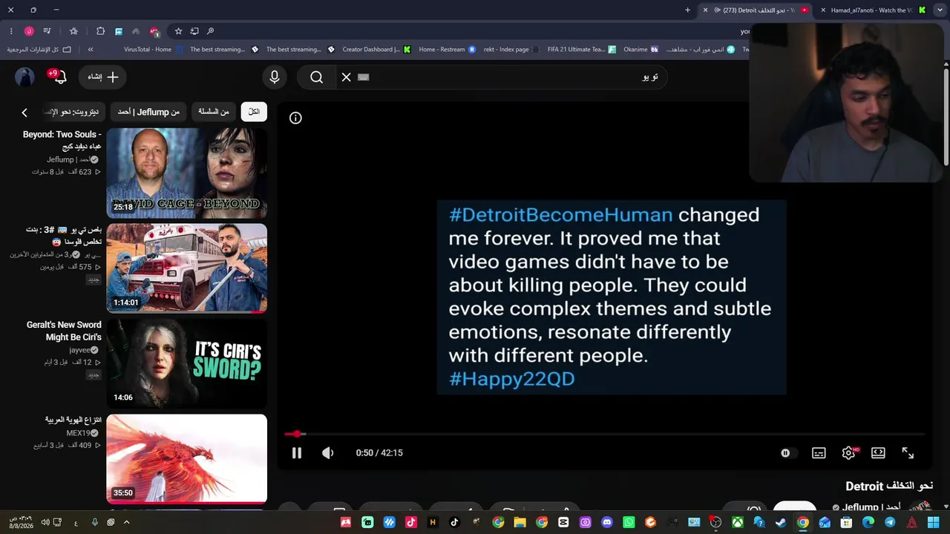Open the 'David Cage - Beyond' video thumbnail
Image resolution: width=950 pixels, height=534 pixels.
pos(186,173)
